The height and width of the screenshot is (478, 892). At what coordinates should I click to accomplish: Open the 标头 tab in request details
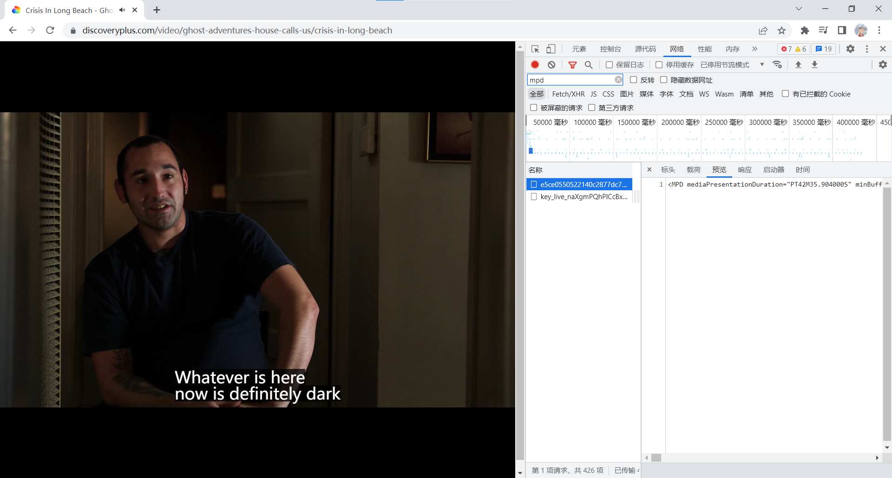[668, 170]
